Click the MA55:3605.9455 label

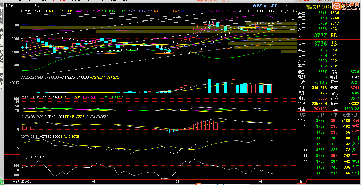click(x=141, y=11)
